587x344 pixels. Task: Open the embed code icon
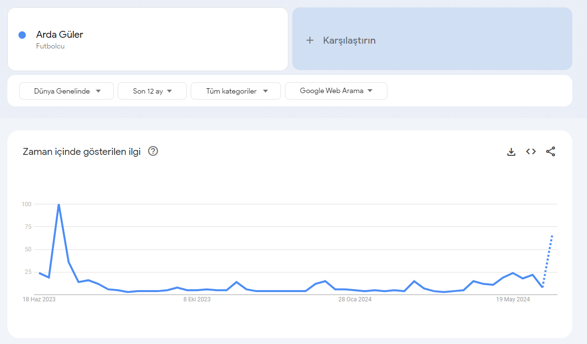(x=531, y=151)
